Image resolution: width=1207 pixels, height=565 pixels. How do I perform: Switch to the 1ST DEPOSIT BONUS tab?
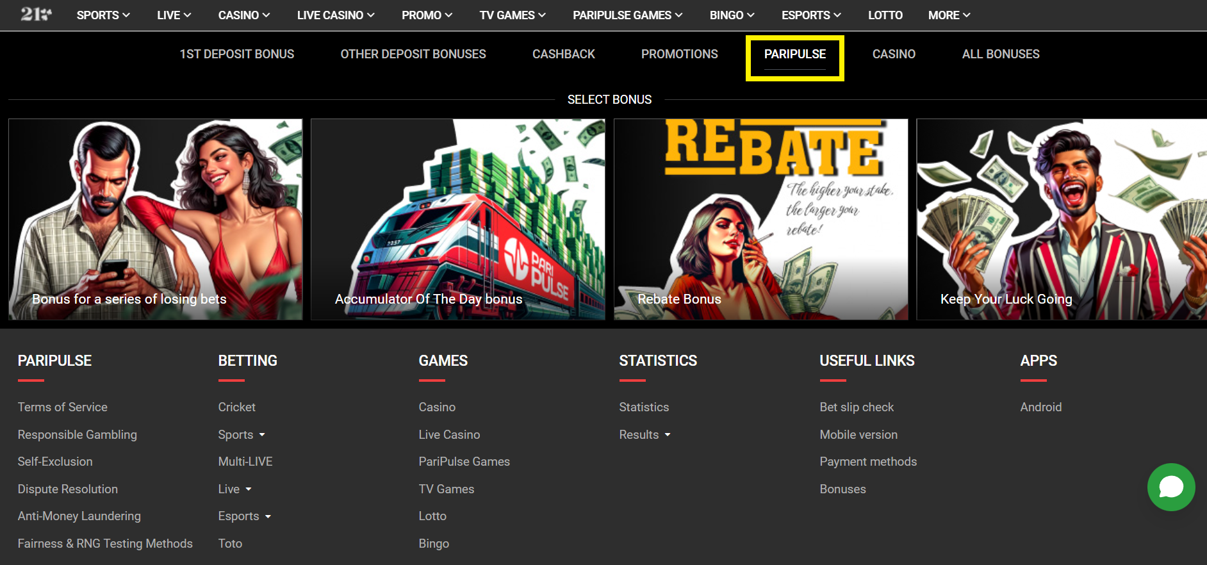coord(237,54)
